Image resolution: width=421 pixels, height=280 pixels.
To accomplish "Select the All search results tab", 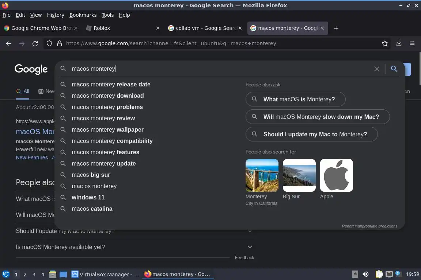I will coord(23,92).
